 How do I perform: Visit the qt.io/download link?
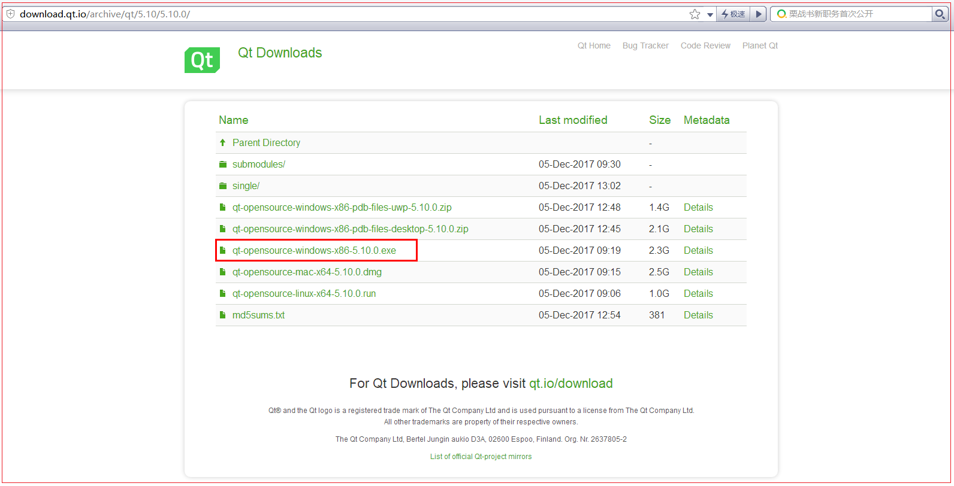[x=570, y=383]
